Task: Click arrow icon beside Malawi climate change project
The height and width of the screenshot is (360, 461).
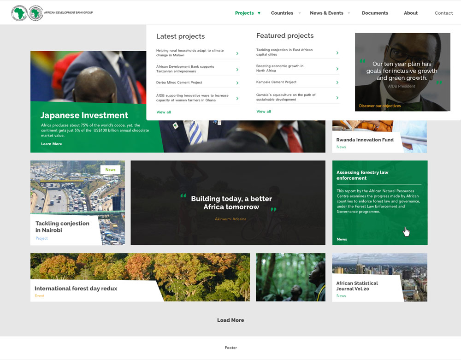Action: tap(237, 53)
